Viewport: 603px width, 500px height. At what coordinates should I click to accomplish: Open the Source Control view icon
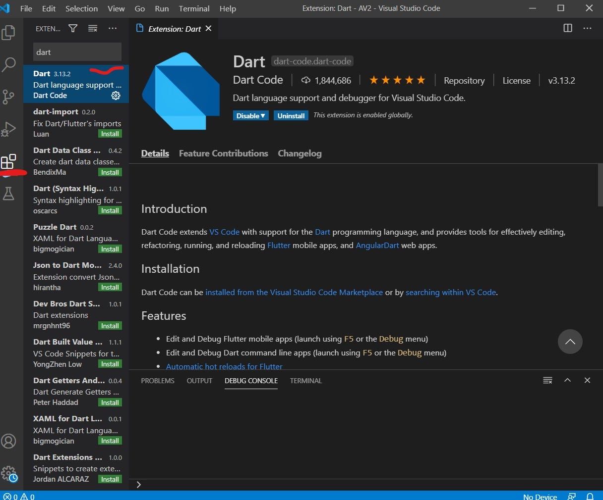pyautogui.click(x=8, y=97)
